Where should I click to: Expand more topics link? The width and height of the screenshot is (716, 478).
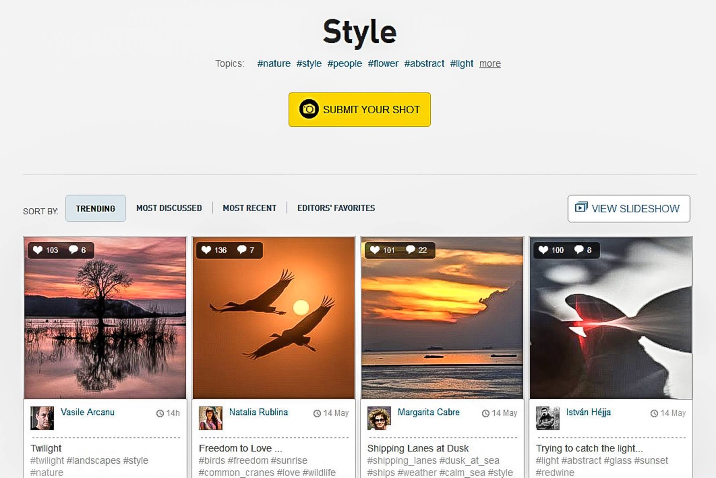(490, 64)
